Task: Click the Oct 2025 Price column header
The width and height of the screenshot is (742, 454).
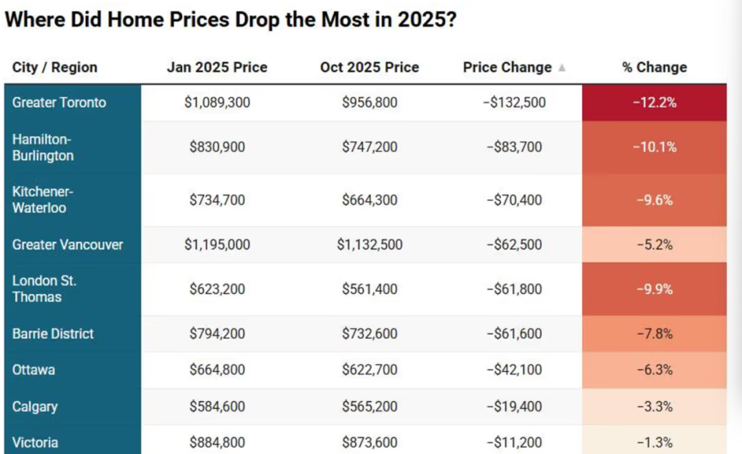Action: tap(370, 67)
